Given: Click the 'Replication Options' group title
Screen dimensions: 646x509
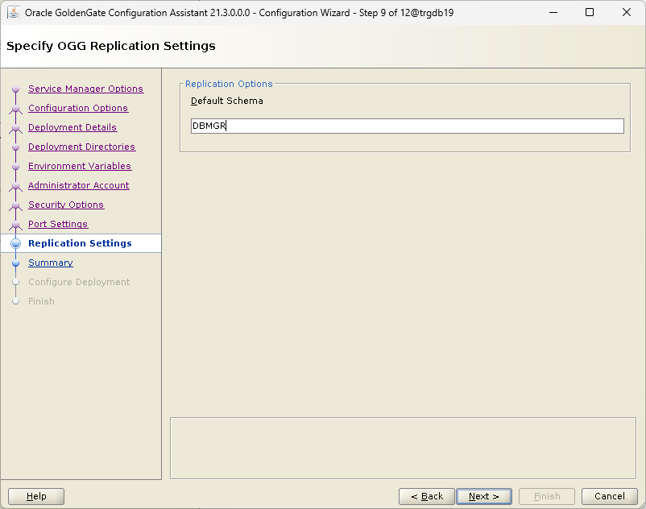Looking at the screenshot, I should (x=229, y=84).
